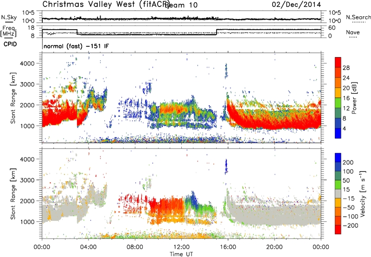Click the "50" velocity colorbar label
The height and width of the screenshot is (257, 371).
pyautogui.click(x=346, y=180)
